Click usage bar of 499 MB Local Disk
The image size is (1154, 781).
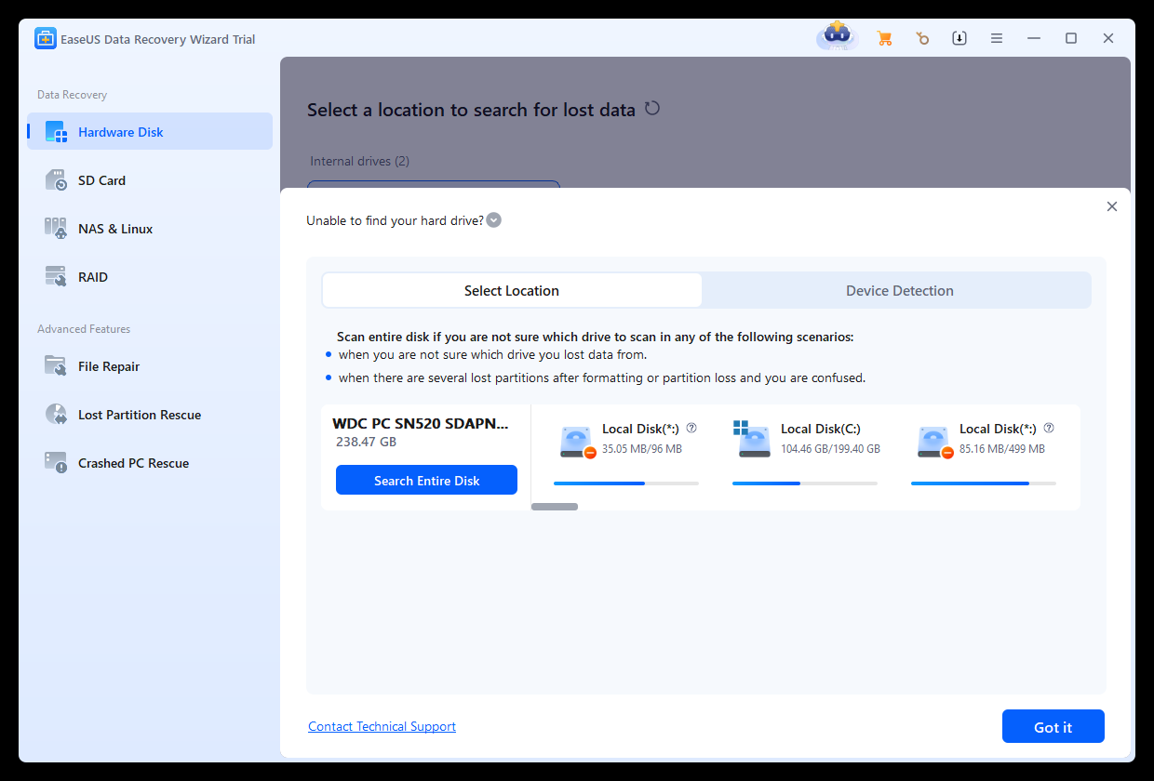[984, 483]
